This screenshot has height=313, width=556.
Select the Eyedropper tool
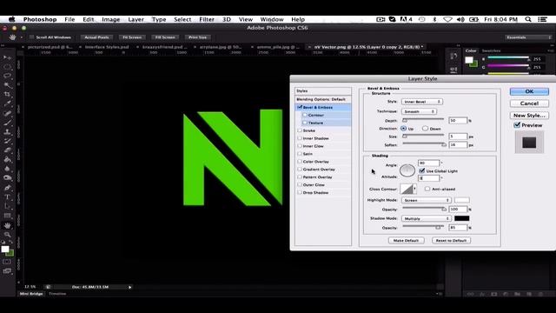(7, 103)
